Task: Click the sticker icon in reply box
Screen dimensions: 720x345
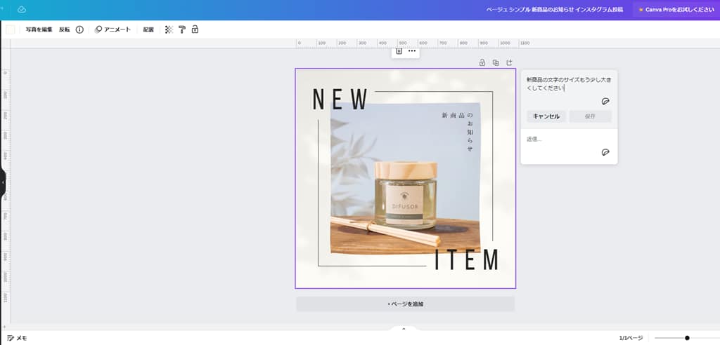Action: pyautogui.click(x=605, y=152)
